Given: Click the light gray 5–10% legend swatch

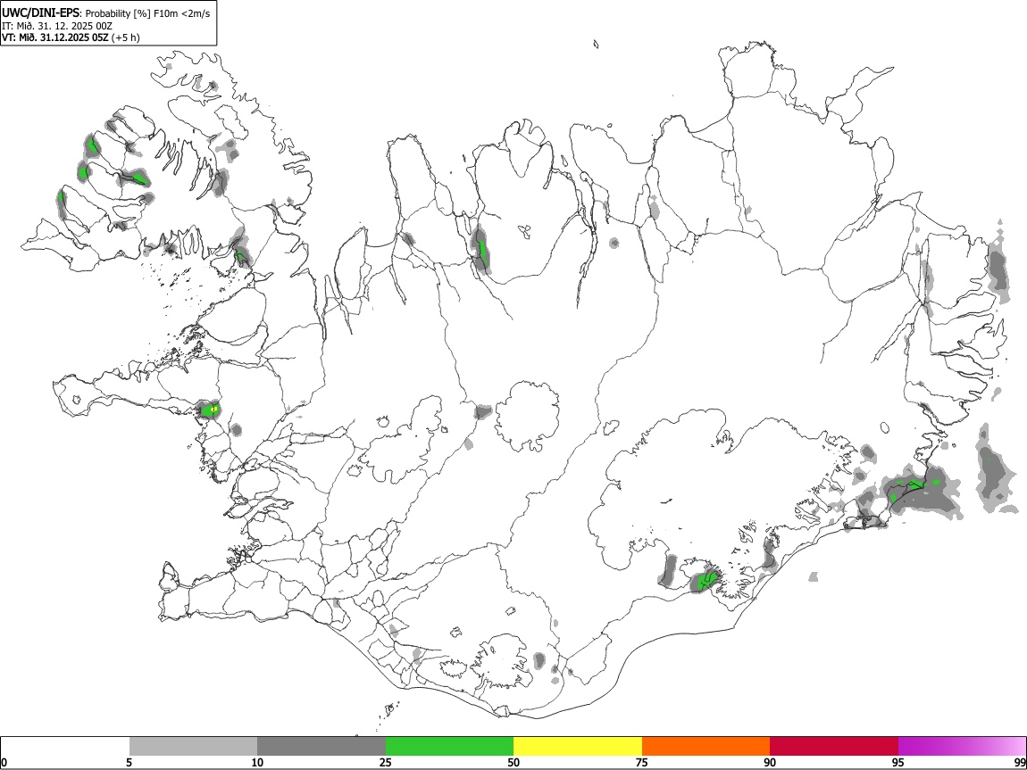Looking at the screenshot, I should (193, 747).
